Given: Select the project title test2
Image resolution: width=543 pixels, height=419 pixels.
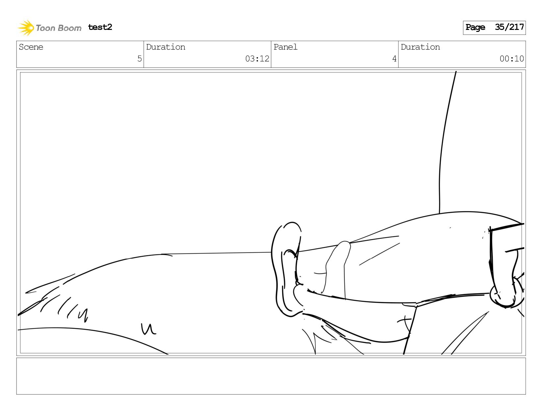Looking at the screenshot, I should tap(100, 27).
